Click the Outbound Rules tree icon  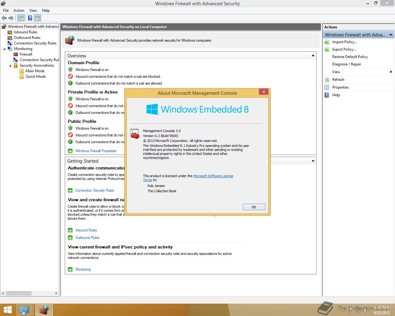[10, 38]
